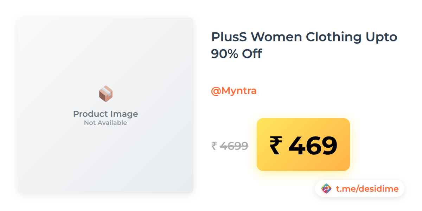Screen dimensions: 422x211
Task: Click the DesiDime logo icon
Action: 327,189
